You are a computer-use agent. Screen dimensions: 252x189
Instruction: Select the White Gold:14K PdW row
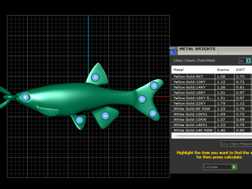(211, 130)
